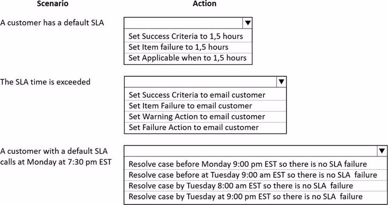Click the Action column header
Image resolution: width=388 pixels, height=205 pixels.
204,4
